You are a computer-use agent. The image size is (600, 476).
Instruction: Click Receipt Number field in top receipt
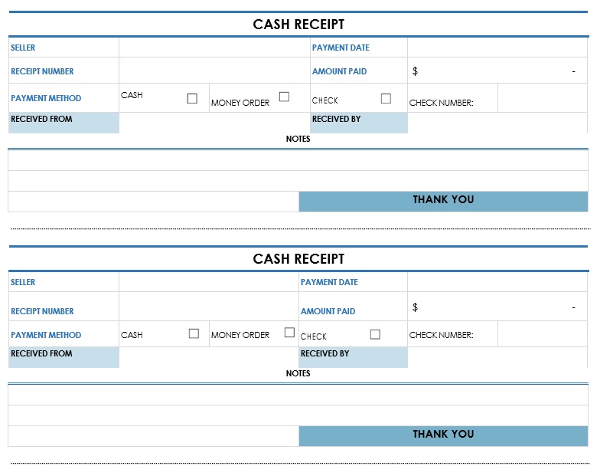[214, 71]
